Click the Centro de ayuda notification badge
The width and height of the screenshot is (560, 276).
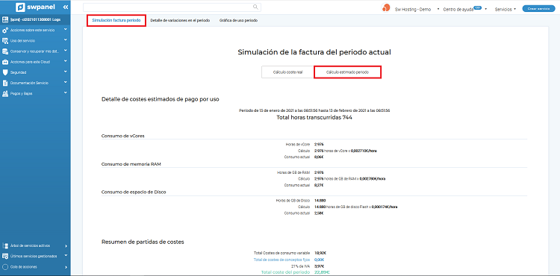click(x=478, y=7)
